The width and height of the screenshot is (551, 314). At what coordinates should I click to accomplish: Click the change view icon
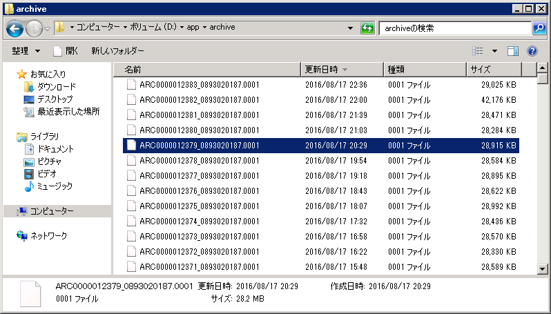(x=478, y=51)
